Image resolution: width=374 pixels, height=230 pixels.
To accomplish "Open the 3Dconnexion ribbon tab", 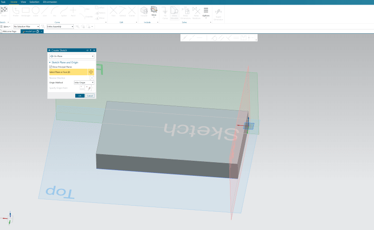I will pos(50,2).
